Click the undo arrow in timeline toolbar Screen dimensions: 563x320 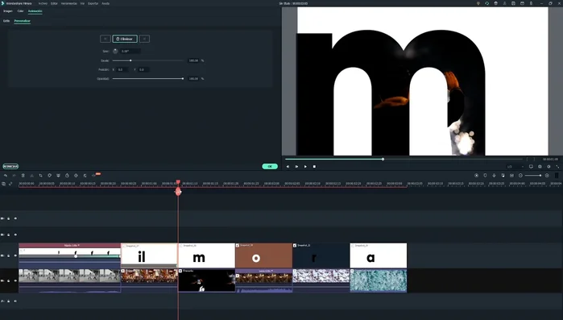(x=6, y=176)
